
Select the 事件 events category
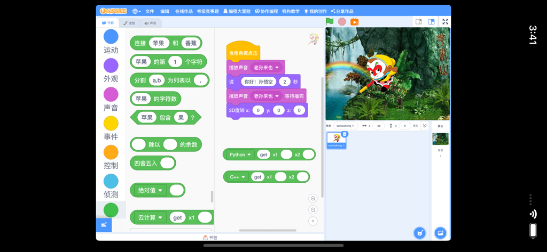111,128
